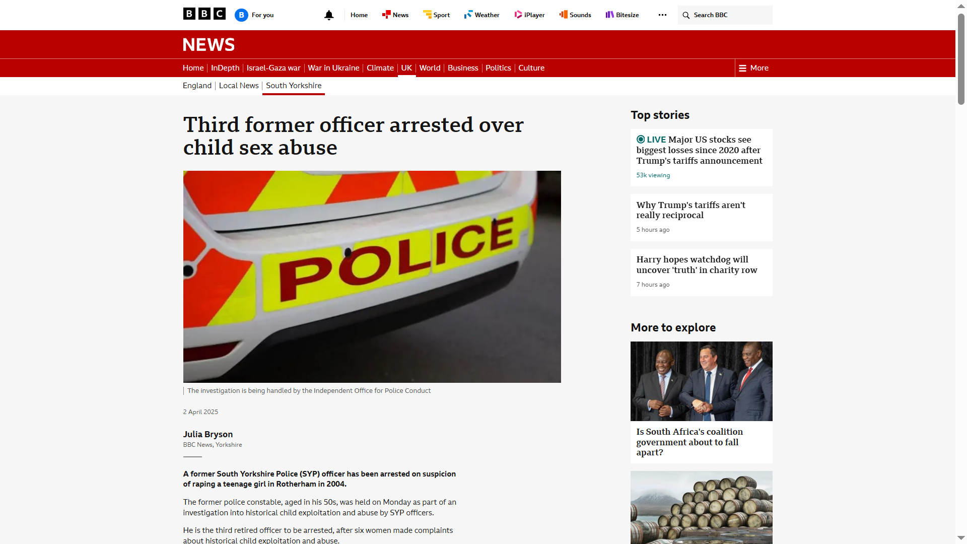The width and height of the screenshot is (967, 544).
Task: Open the blue account profile icon
Action: (241, 15)
